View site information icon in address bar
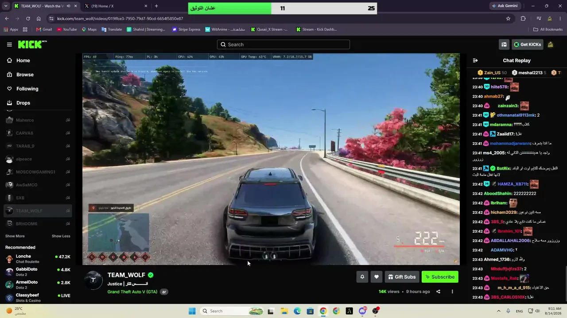567x318 pixels. 51,19
